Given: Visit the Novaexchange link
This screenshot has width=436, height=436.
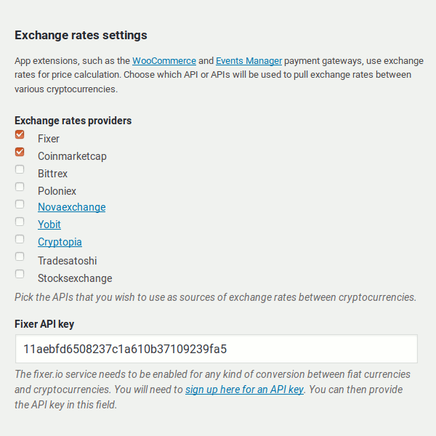Looking at the screenshot, I should click(71, 207).
